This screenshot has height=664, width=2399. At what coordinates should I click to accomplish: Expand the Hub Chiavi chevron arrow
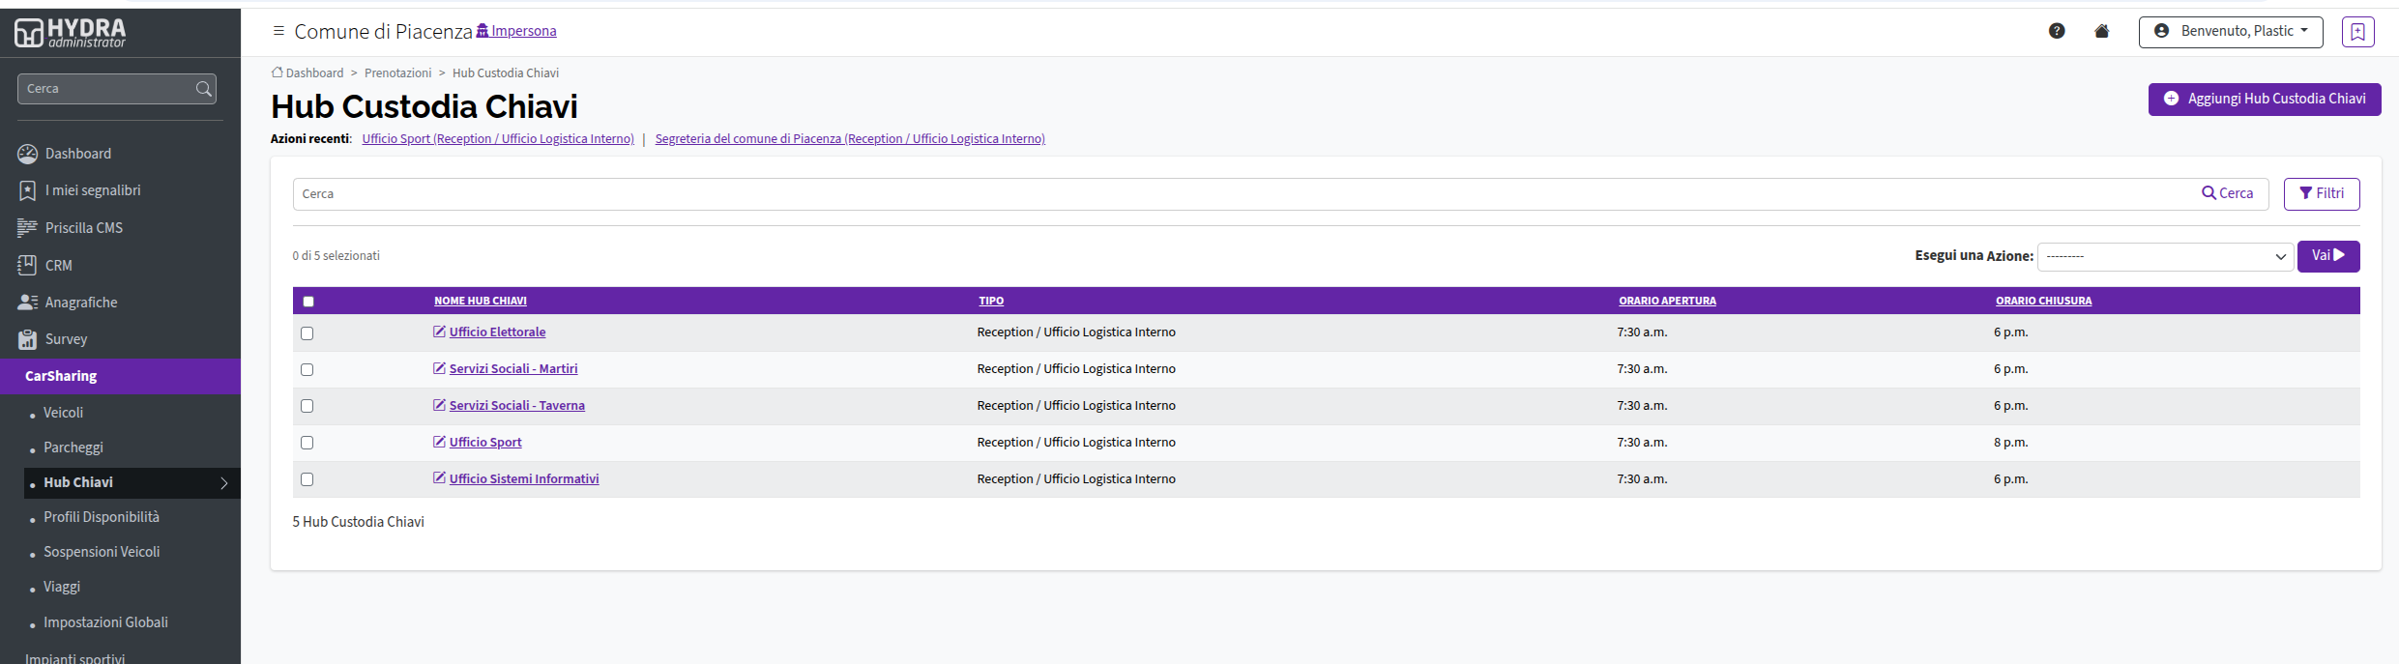(x=223, y=483)
